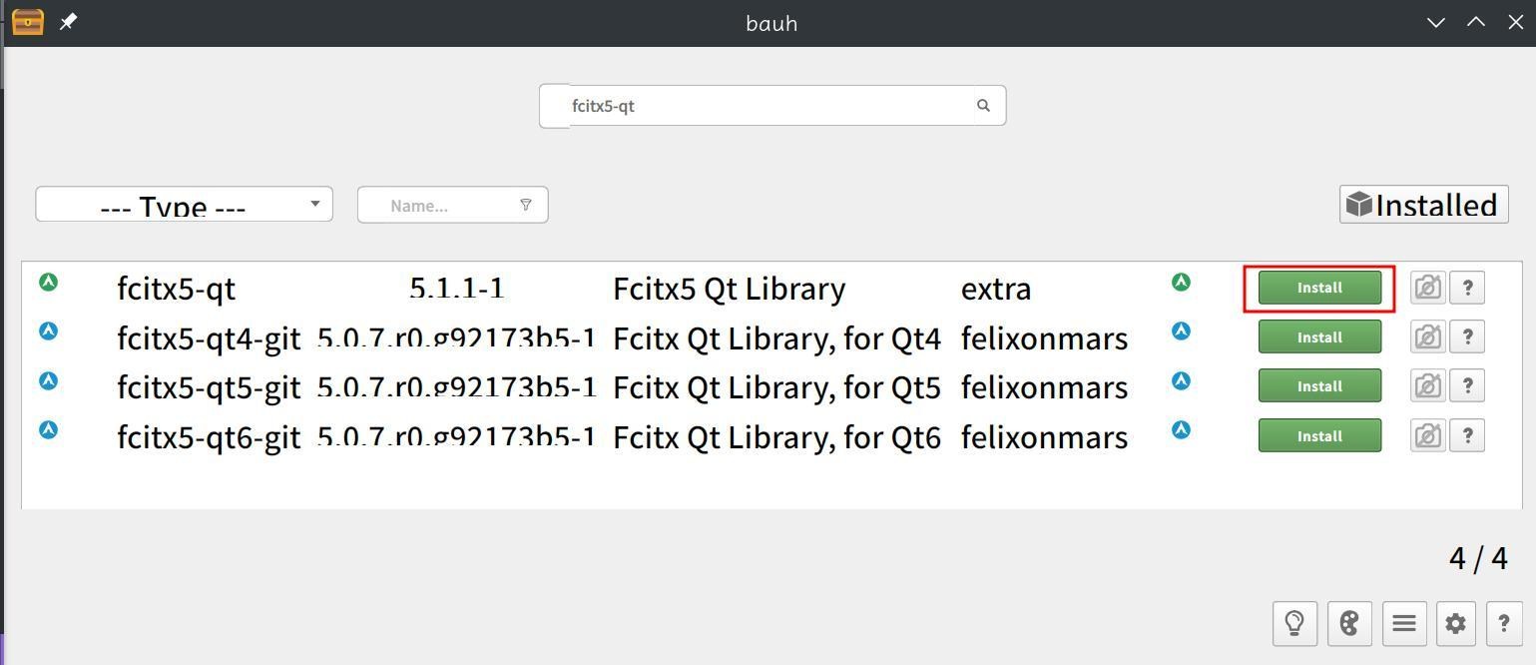Click the AUR icon next to fcitx5-qt6-git
The height and width of the screenshot is (665, 1536).
coord(1180,429)
